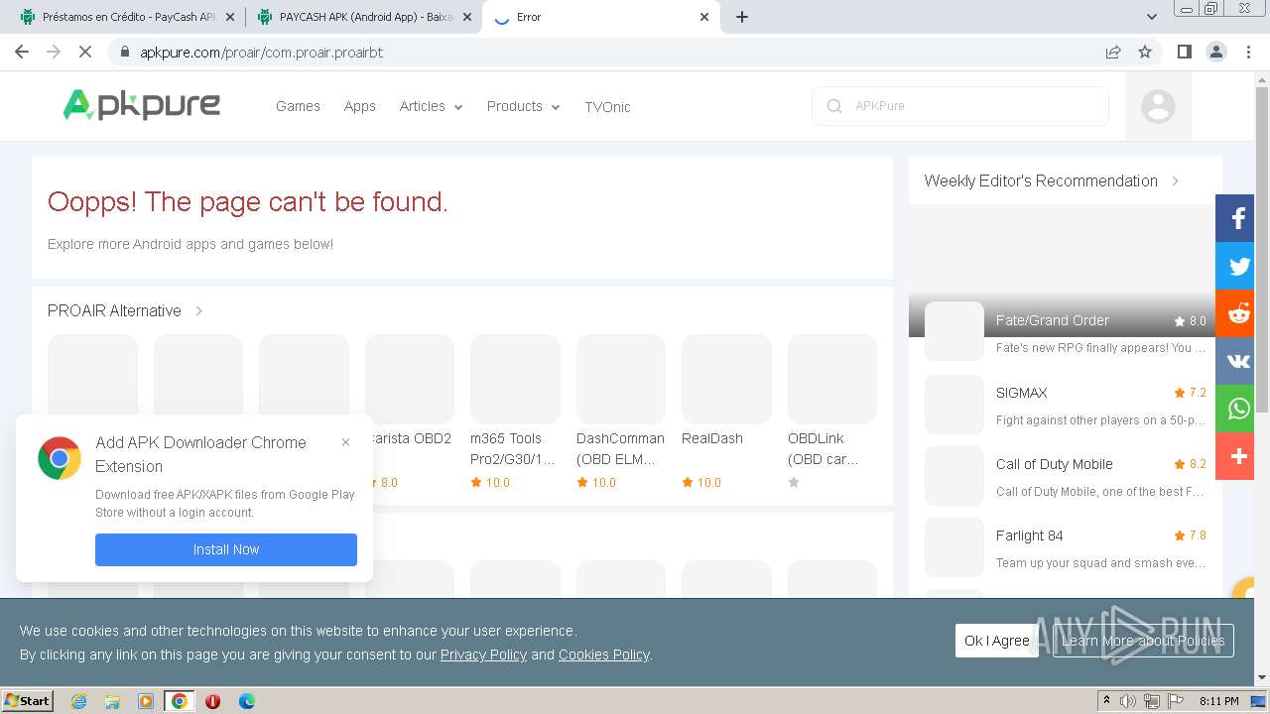Open the Privacy Policy link
The image size is (1270, 714).
[x=483, y=654]
